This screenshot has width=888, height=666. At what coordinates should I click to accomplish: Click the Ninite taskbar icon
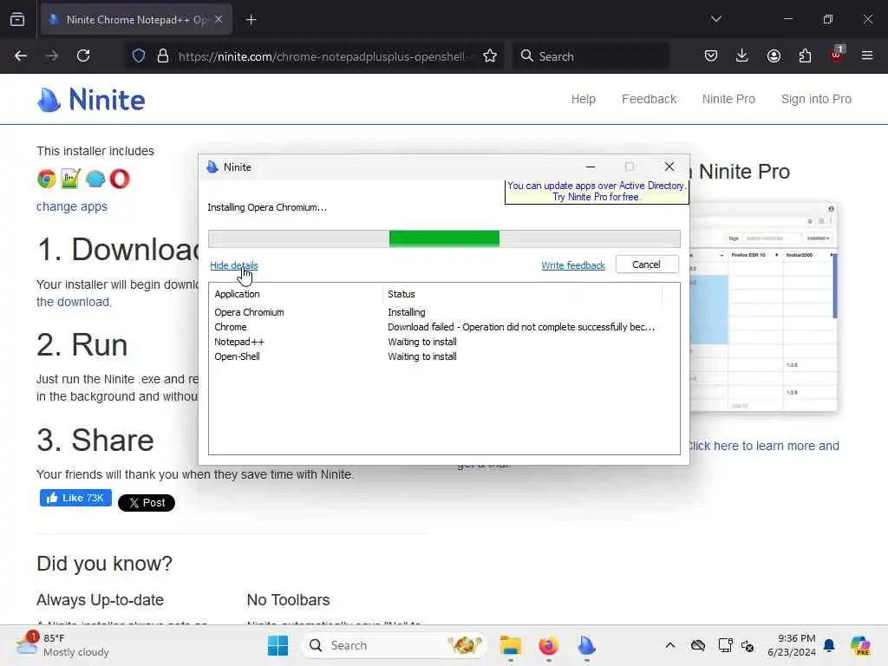coord(586,645)
